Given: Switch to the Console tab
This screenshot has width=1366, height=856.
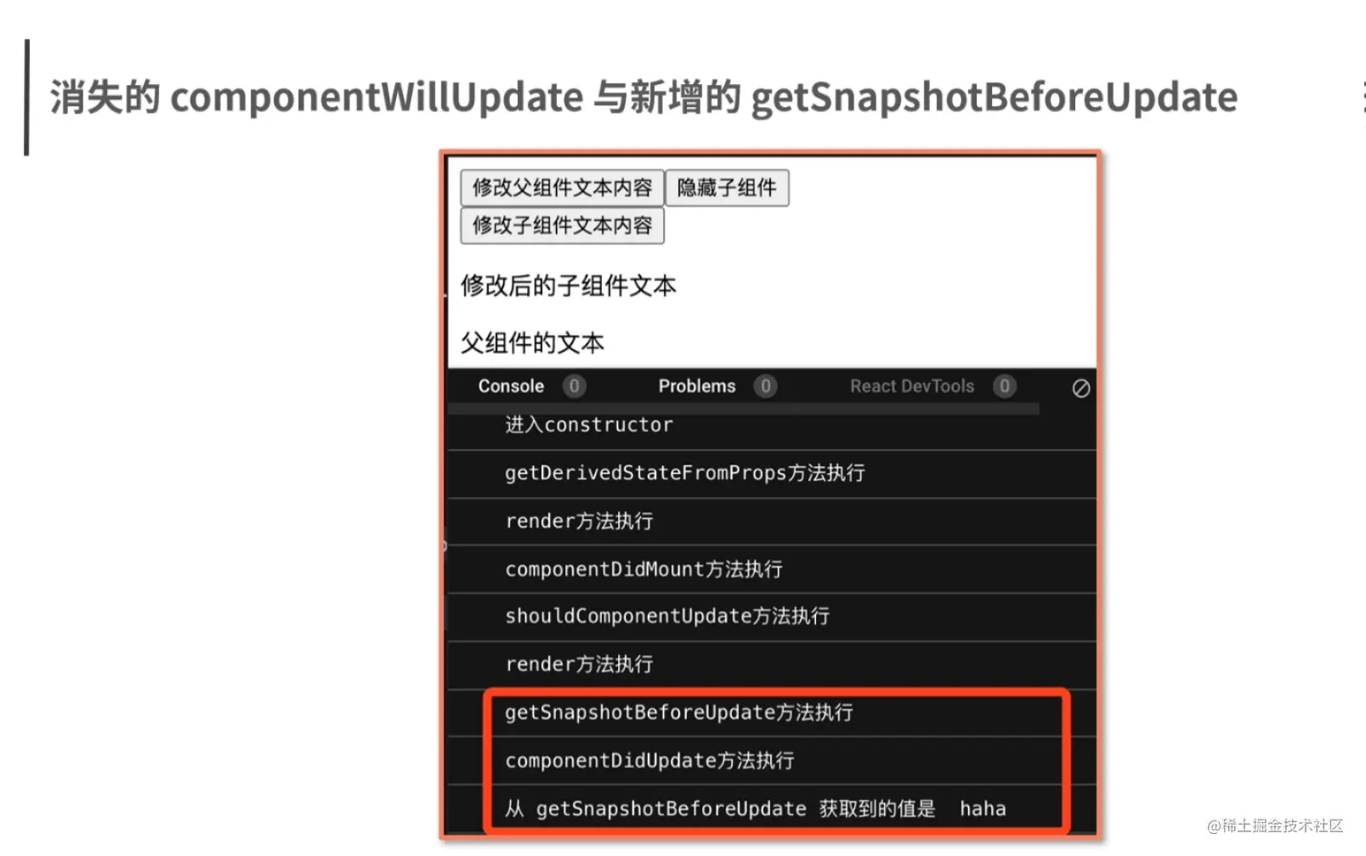Looking at the screenshot, I should (x=511, y=386).
